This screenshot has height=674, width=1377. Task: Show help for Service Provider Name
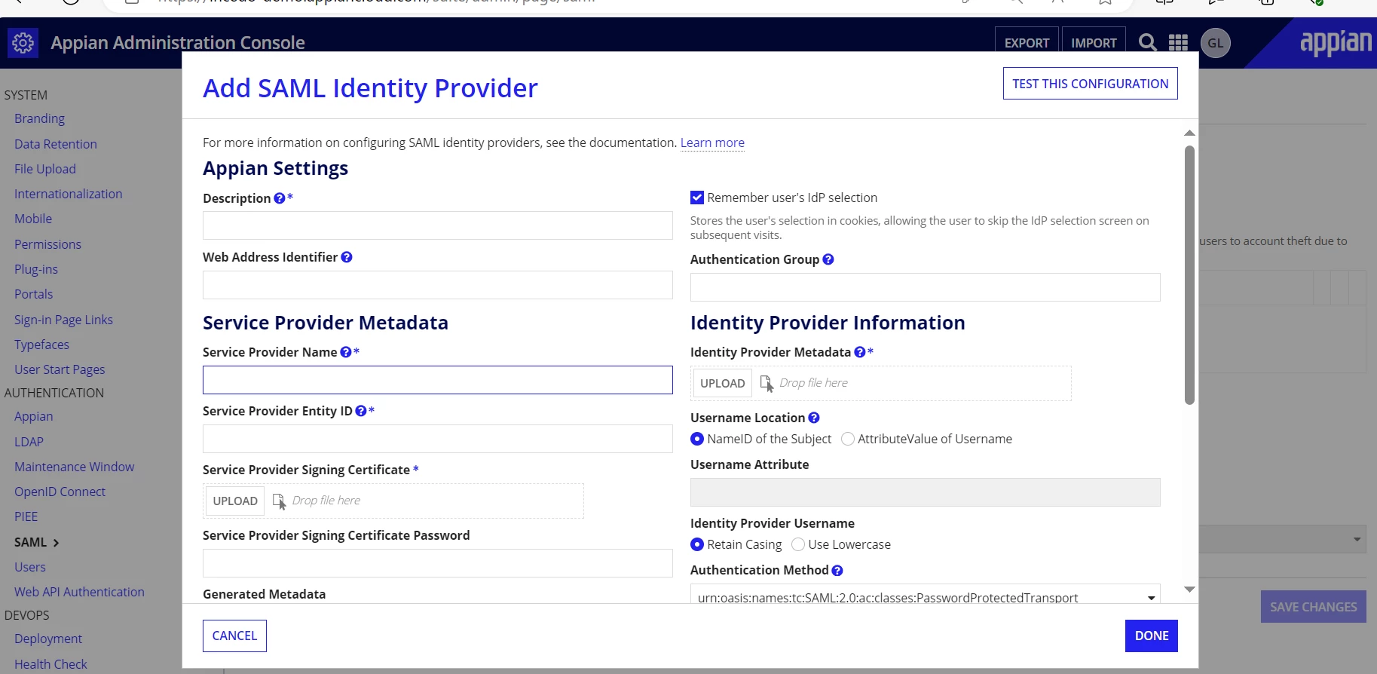346,352
